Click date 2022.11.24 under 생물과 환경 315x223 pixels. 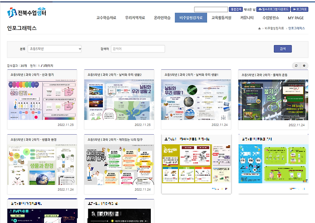pyautogui.click(x=66, y=190)
